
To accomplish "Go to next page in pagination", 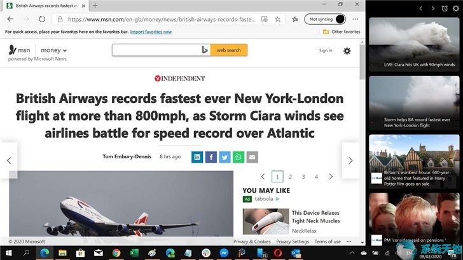I will pyautogui.click(x=331, y=177).
